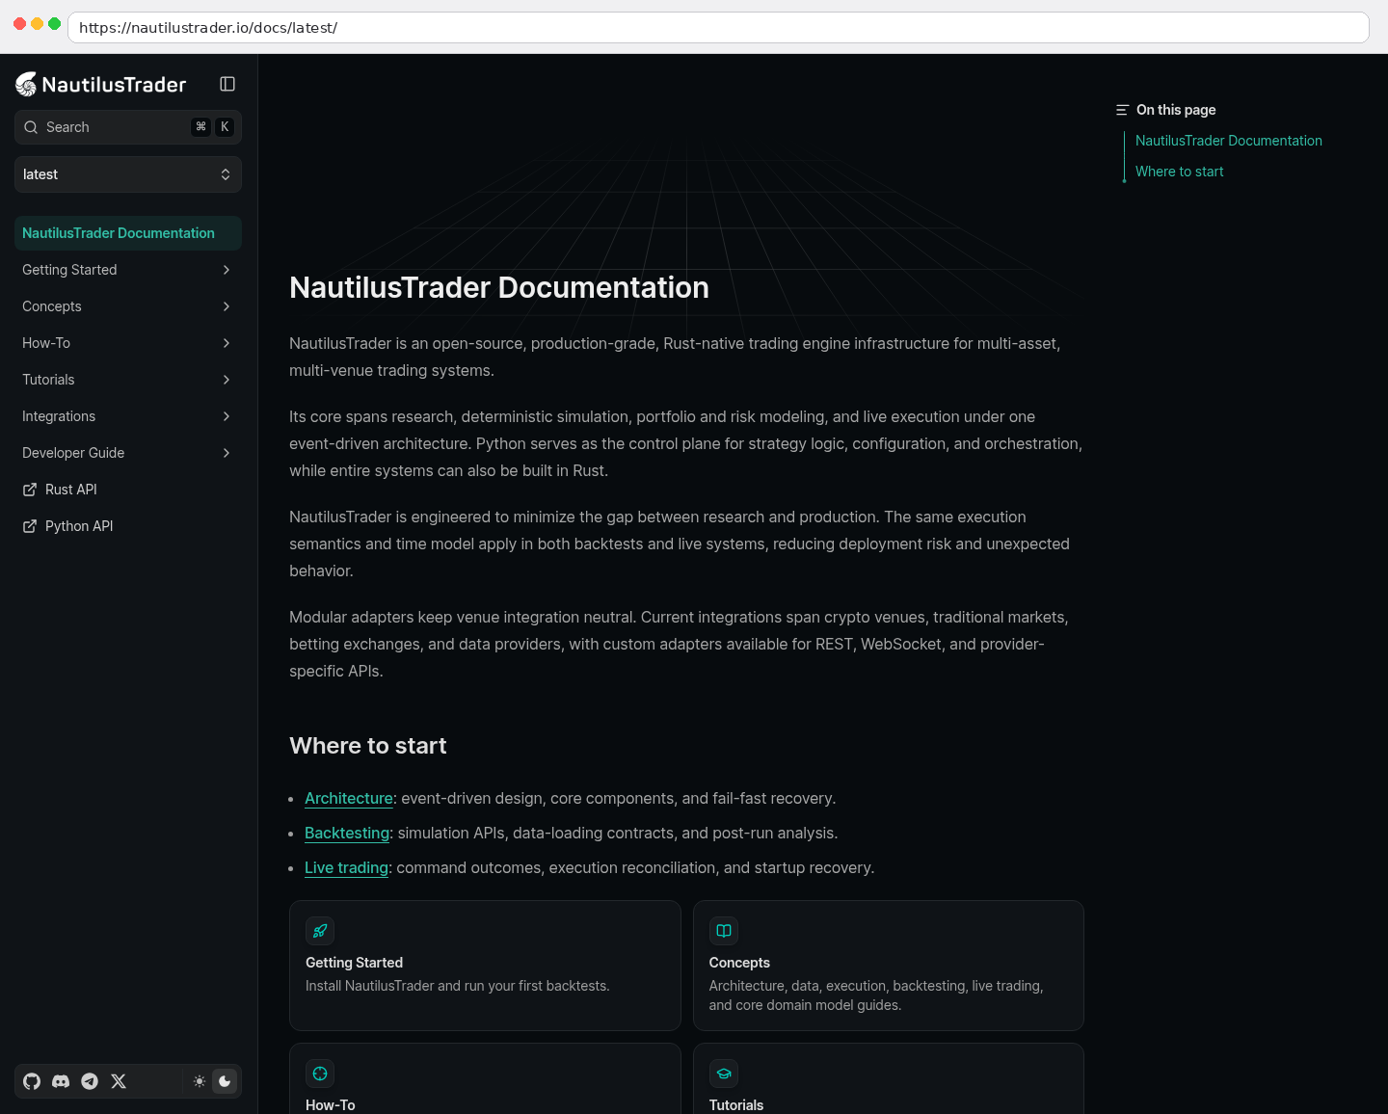
Task: Click the On this page label
Action: click(x=1176, y=110)
